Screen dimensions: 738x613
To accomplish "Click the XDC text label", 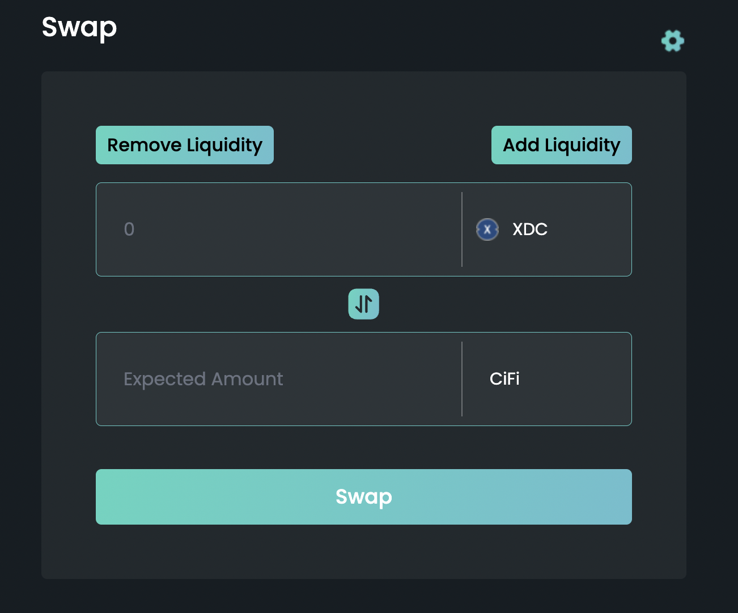I will [x=530, y=229].
